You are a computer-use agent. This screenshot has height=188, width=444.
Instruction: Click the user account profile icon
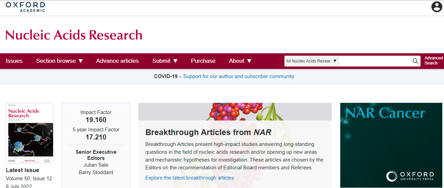(437, 7)
